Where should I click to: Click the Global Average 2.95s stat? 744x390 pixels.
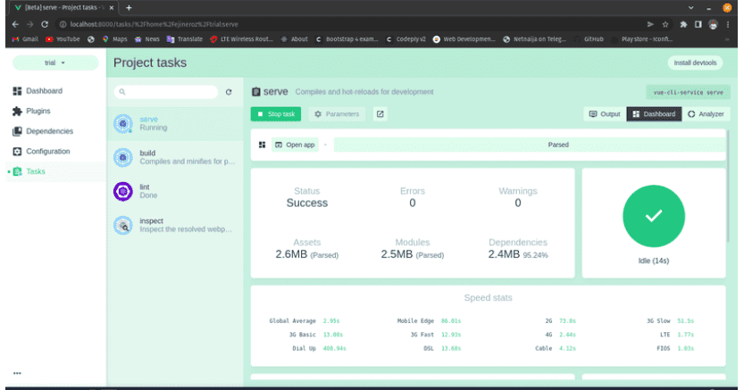coord(305,320)
